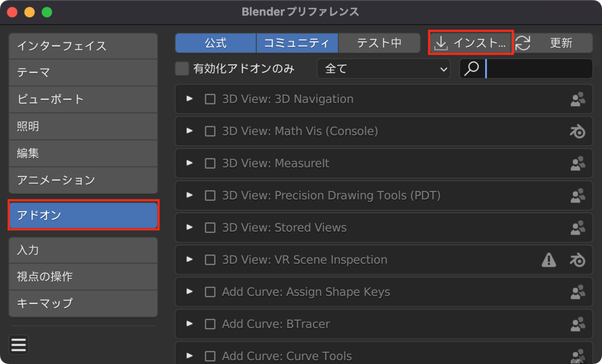Viewport: 602px width, 364px height.
Task: Expand the Curve Tools add-on details
Action: click(x=190, y=355)
